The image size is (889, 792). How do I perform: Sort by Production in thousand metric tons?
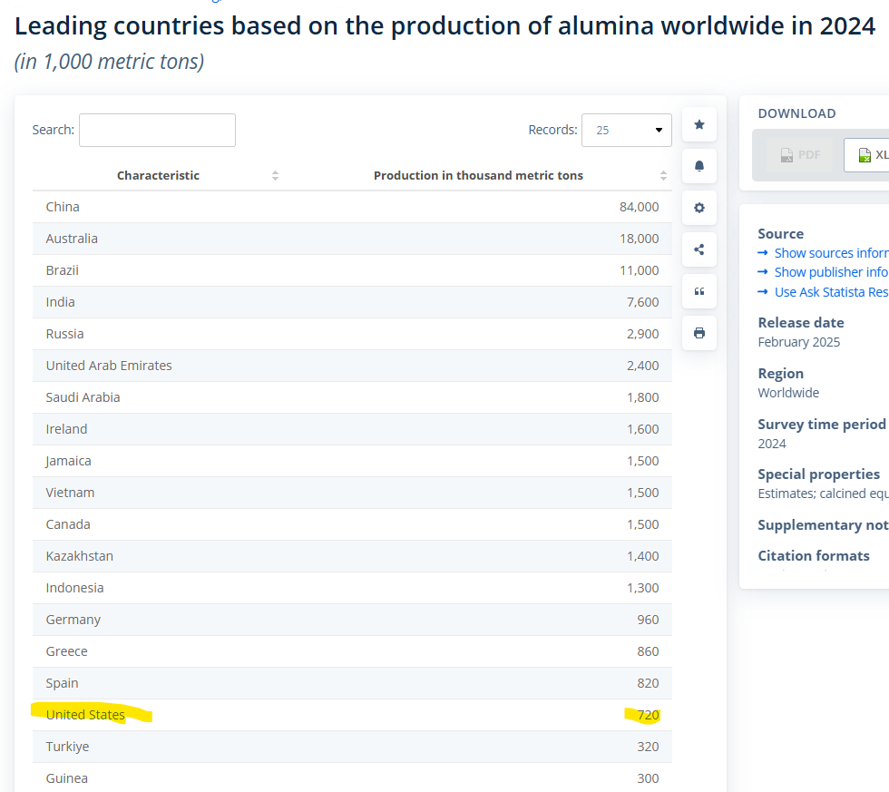click(x=478, y=175)
